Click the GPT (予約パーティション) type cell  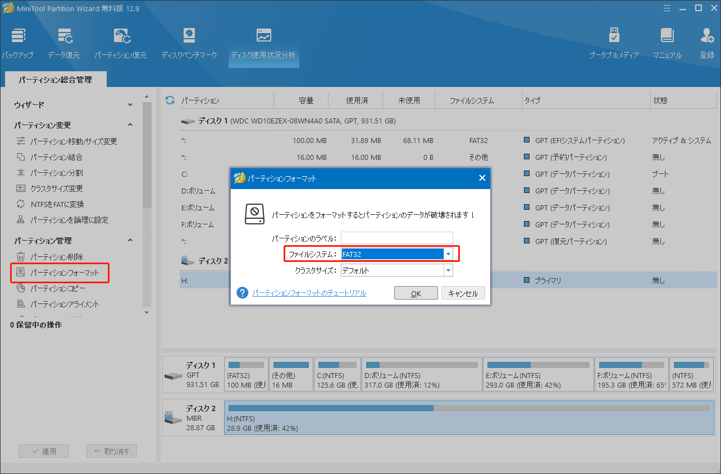coord(571,157)
